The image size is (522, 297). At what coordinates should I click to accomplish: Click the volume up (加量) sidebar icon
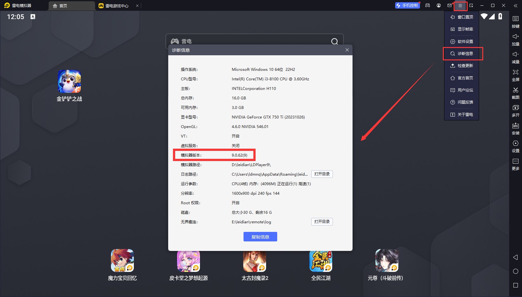(516, 37)
